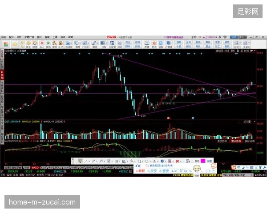267x213 pixels.
Task: Open the 报价 menu
Action: click(x=11, y=37)
